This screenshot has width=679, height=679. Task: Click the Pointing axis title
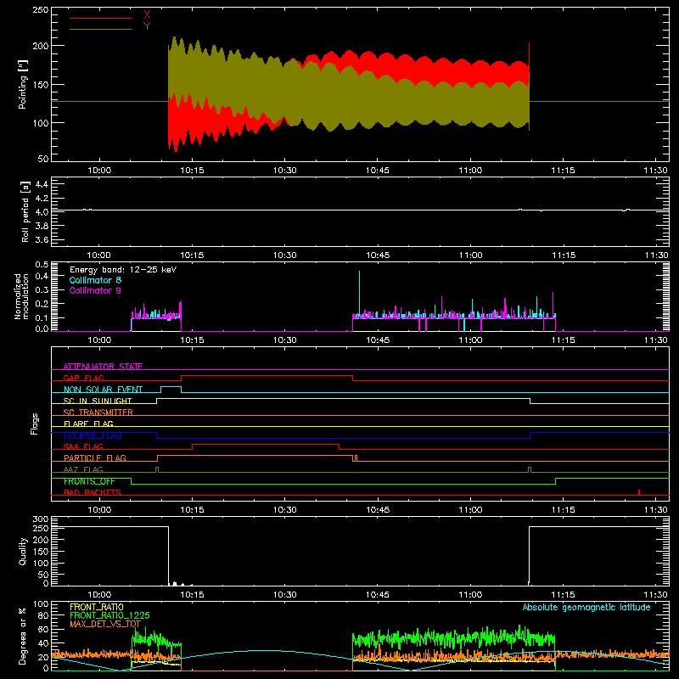(x=23, y=84)
